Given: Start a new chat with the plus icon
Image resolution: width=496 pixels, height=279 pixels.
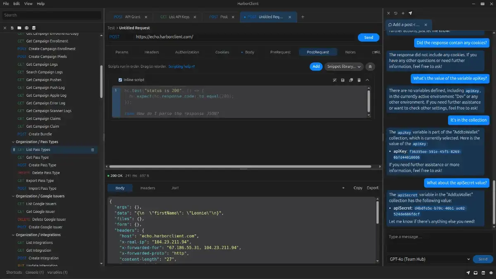Looking at the screenshot, I should click(403, 13).
